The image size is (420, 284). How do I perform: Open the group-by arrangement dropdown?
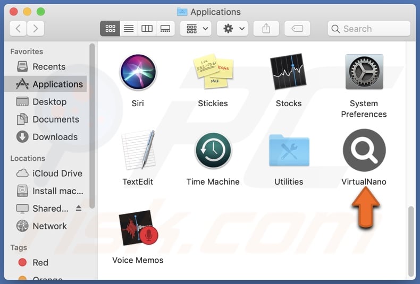[196, 28]
